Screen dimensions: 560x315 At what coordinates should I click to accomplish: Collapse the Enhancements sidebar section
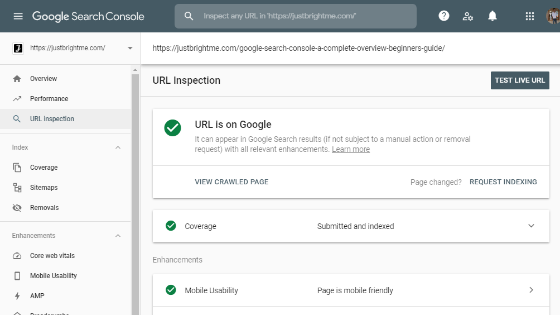tap(118, 236)
